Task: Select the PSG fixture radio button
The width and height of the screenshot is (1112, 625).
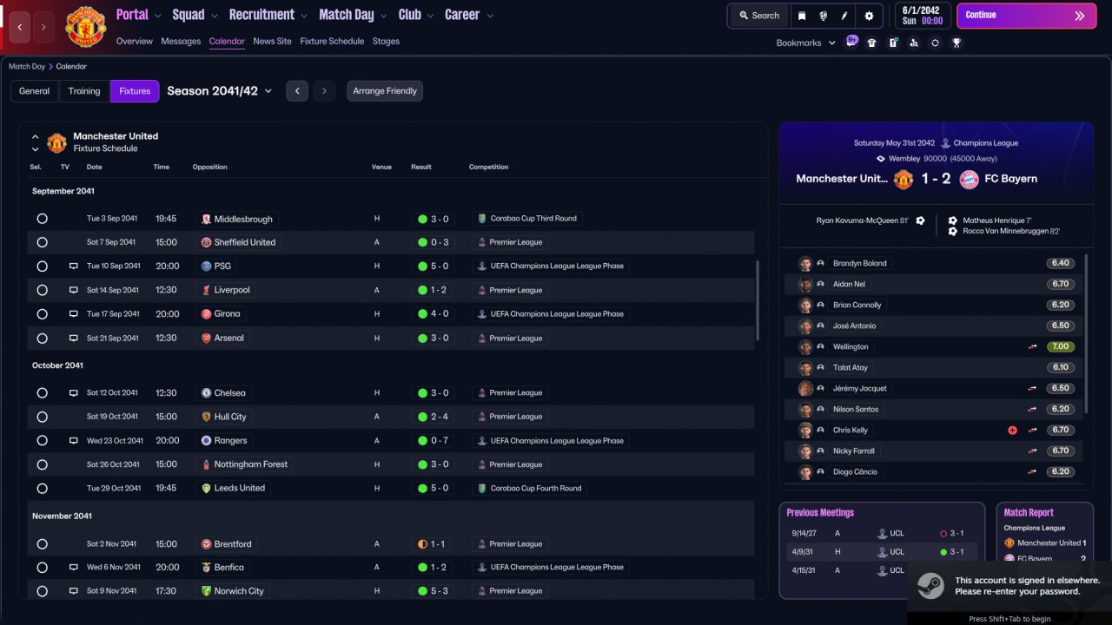Action: [x=42, y=266]
